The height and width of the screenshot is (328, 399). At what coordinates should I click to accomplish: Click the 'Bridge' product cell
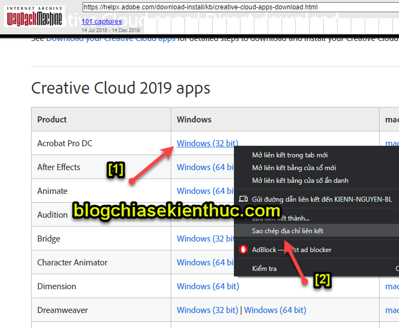(101, 239)
